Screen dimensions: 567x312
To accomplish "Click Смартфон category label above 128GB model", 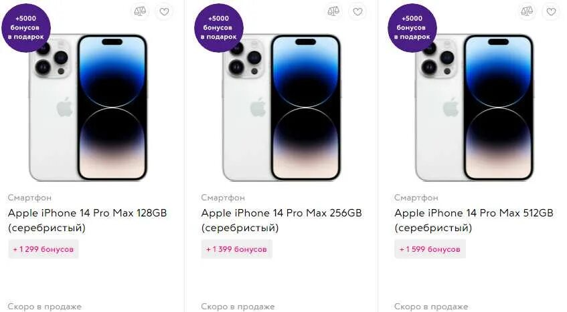I will click(29, 198).
